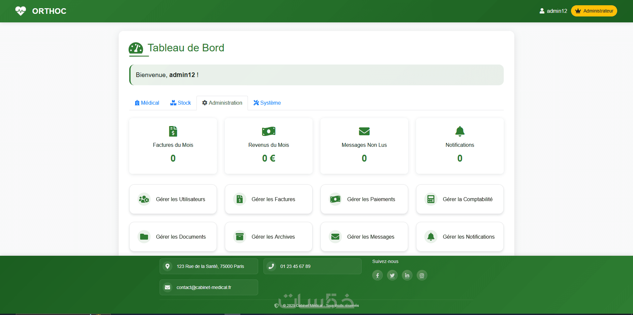This screenshot has width=633, height=315.
Task: Click the crown icon in Administrateur badge
Action: (x=578, y=11)
